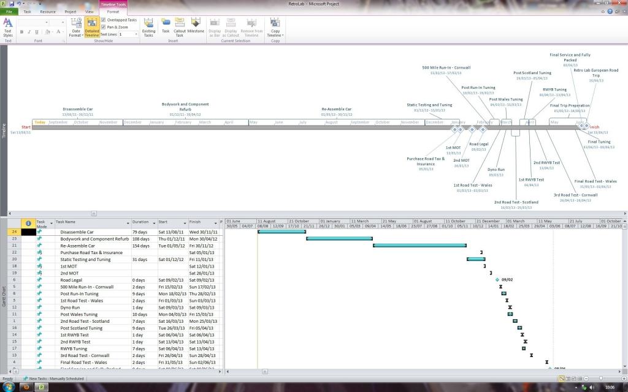Click the Firefox icon in taskbar
The width and height of the screenshot is (628, 392).
tap(26, 387)
